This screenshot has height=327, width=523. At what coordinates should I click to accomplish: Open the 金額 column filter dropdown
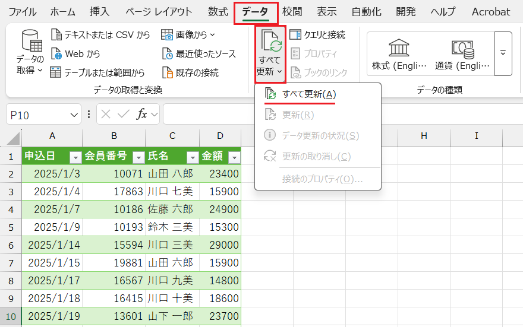click(x=234, y=157)
